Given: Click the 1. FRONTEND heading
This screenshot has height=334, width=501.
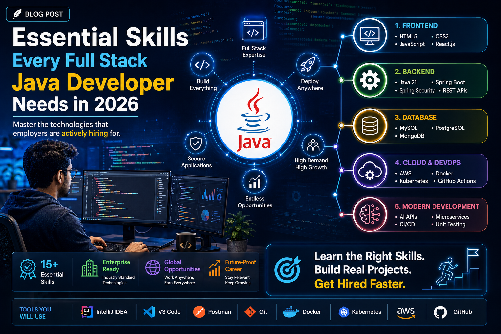Looking at the screenshot, I should coord(416,26).
